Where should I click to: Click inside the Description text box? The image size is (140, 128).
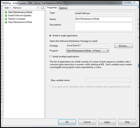pyautogui.click(x=104, y=27)
